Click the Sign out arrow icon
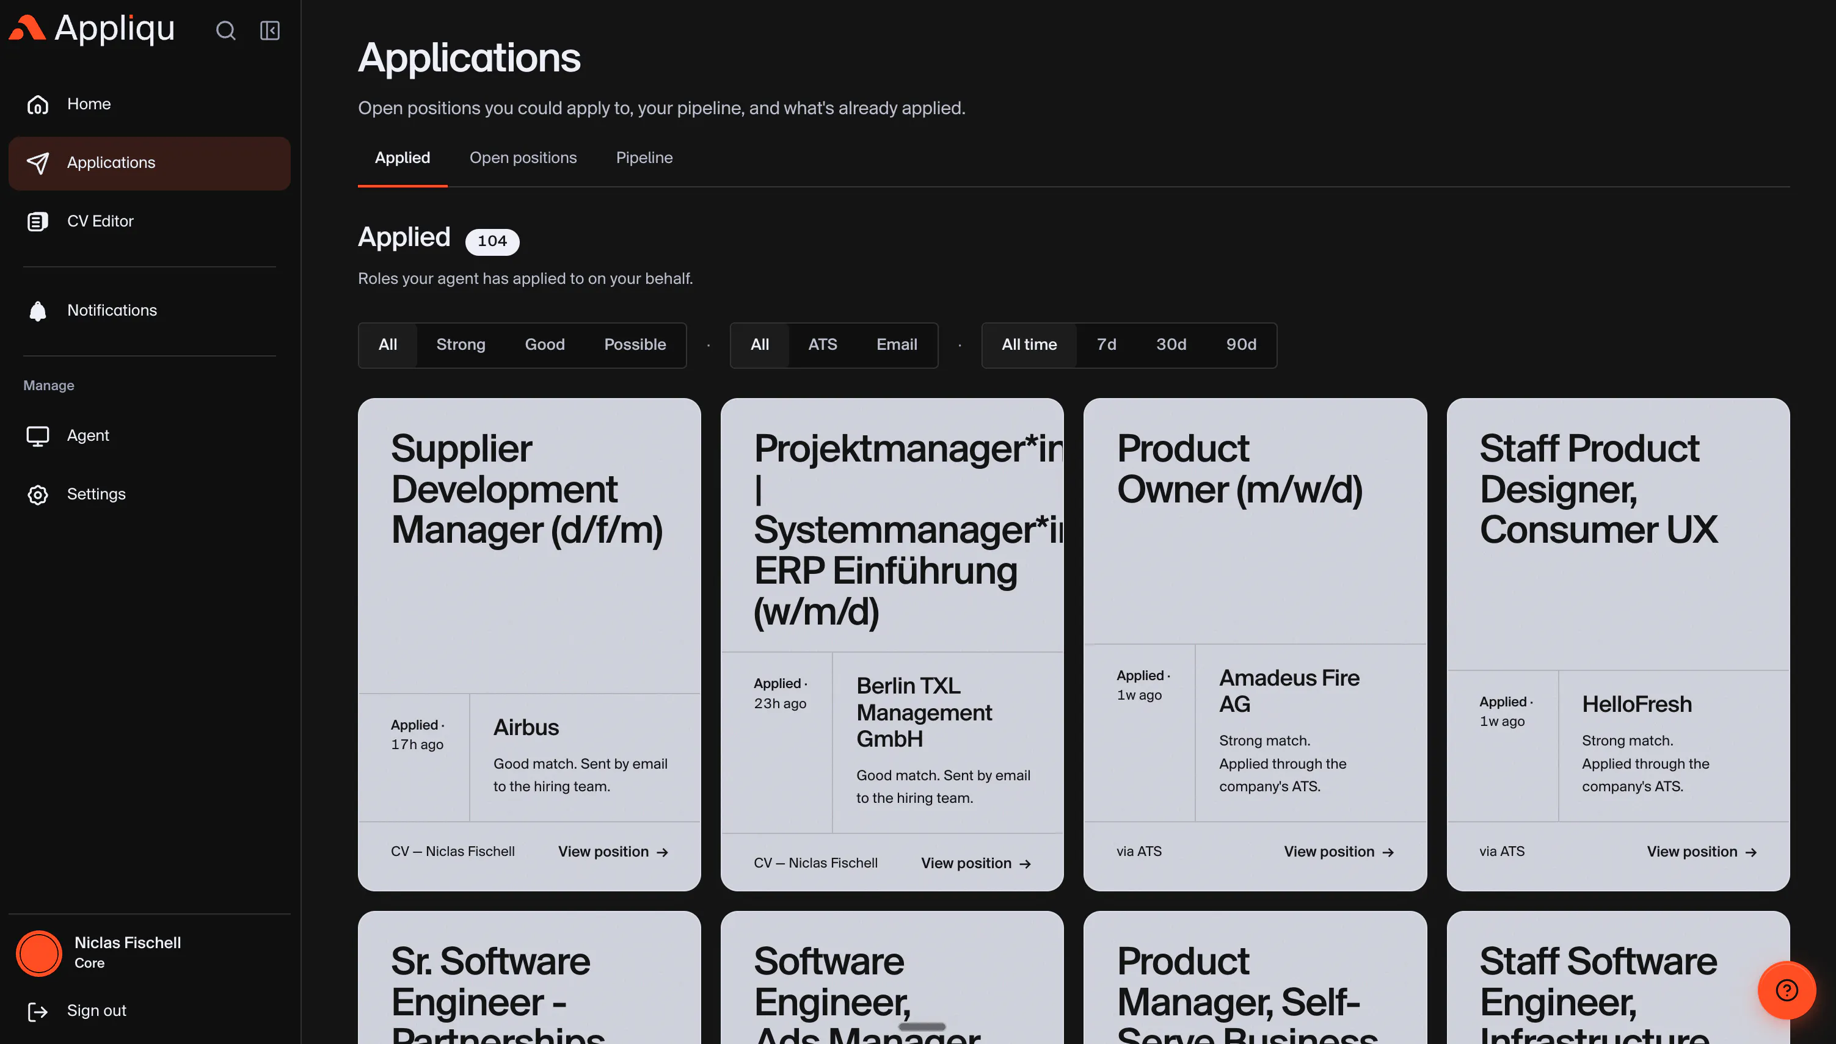Screen dimensions: 1836x1044 pos(37,1011)
